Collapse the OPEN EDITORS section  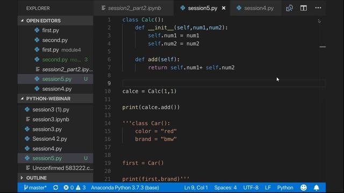point(55,20)
